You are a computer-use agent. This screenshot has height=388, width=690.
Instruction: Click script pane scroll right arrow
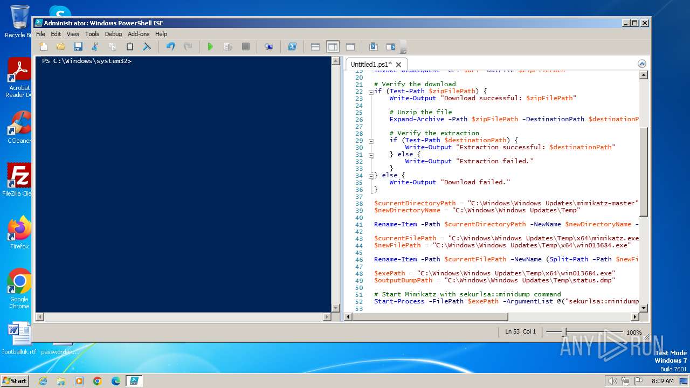pyautogui.click(x=634, y=317)
